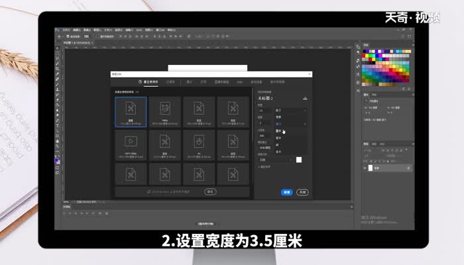The image size is (464, 265).
Task: Select the HDTV 1080p preset thumbnail
Action: 131,145
